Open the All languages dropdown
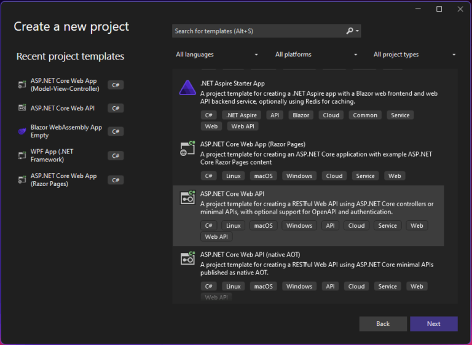Image resolution: width=472 pixels, height=345 pixels. pos(217,55)
